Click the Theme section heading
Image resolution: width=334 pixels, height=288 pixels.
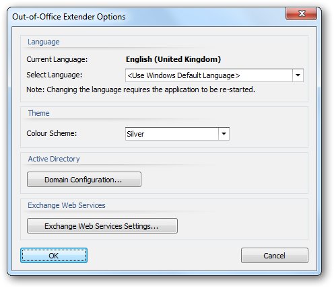click(x=38, y=113)
